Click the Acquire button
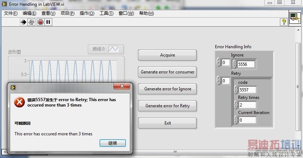 [167, 55]
